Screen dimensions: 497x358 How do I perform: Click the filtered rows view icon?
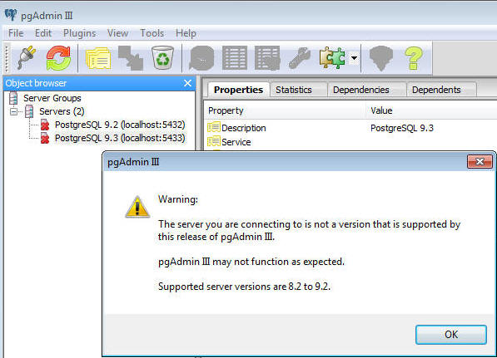click(x=267, y=58)
